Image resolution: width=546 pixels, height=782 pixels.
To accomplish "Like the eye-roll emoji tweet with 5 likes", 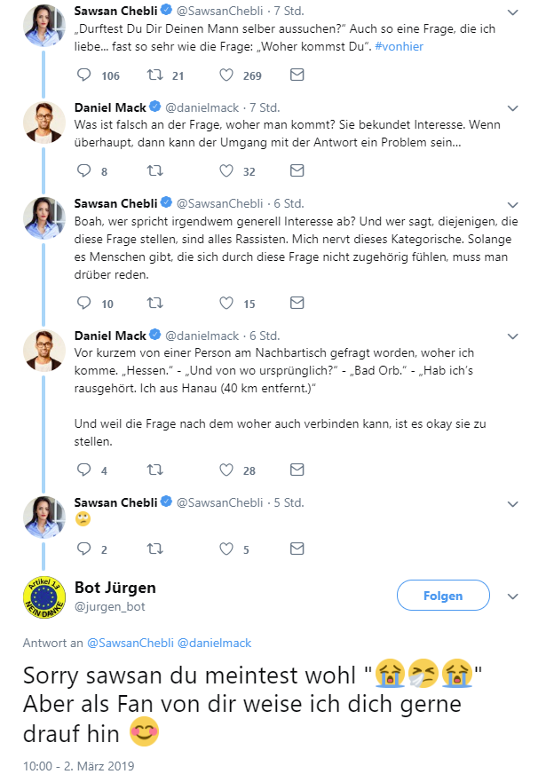I will pyautogui.click(x=226, y=549).
